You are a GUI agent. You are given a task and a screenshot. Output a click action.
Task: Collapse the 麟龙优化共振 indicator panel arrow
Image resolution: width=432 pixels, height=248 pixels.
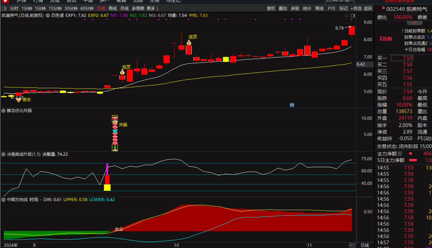[4, 111]
